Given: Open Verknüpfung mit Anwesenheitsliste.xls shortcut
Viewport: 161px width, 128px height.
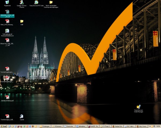Looking at the screenshot, I should point(7,31).
